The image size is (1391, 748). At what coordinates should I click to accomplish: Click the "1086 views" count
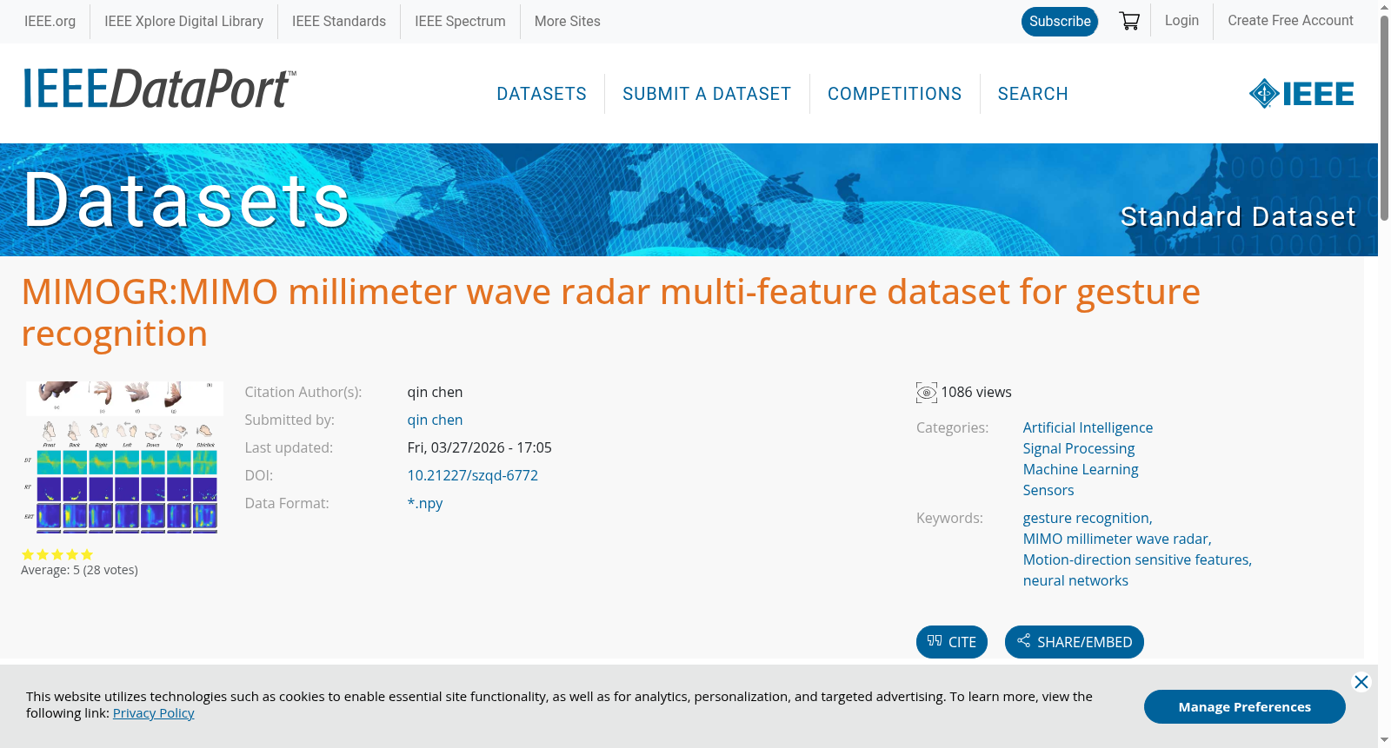(976, 392)
